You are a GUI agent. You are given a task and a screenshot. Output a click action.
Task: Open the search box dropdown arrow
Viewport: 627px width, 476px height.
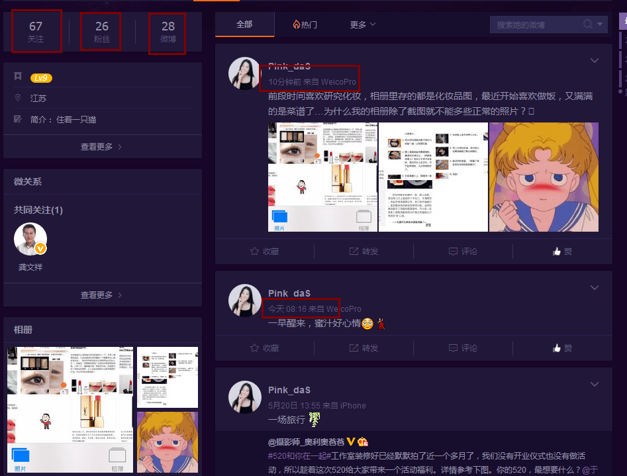click(x=601, y=24)
